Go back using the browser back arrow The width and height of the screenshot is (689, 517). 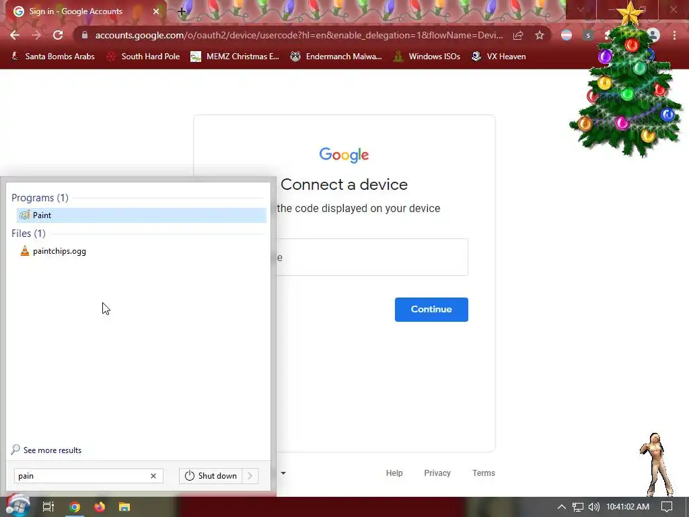15,35
